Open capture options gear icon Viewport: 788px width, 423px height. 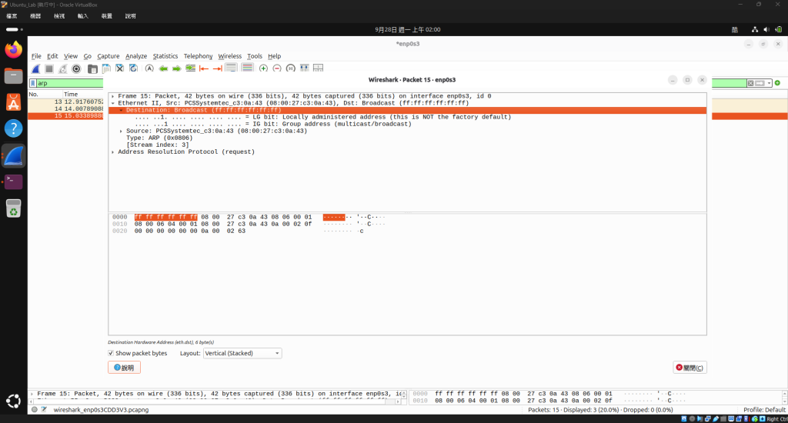tap(76, 68)
